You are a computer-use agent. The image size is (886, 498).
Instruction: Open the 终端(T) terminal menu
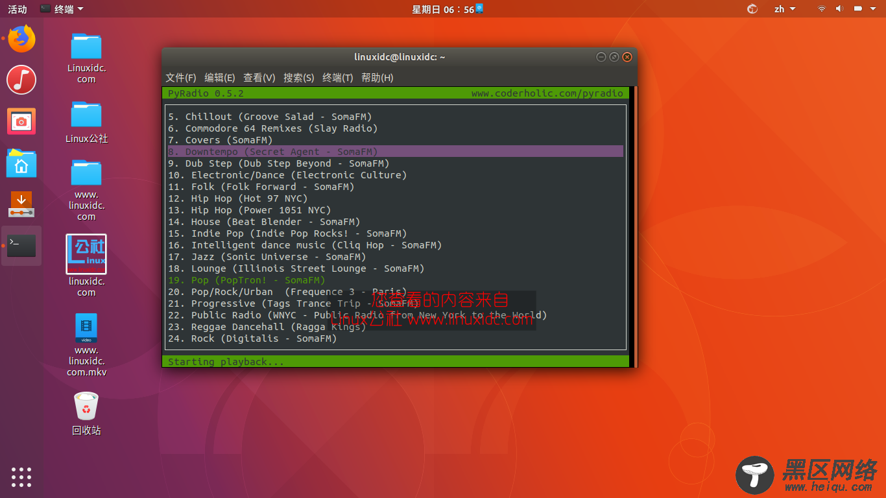click(x=338, y=78)
